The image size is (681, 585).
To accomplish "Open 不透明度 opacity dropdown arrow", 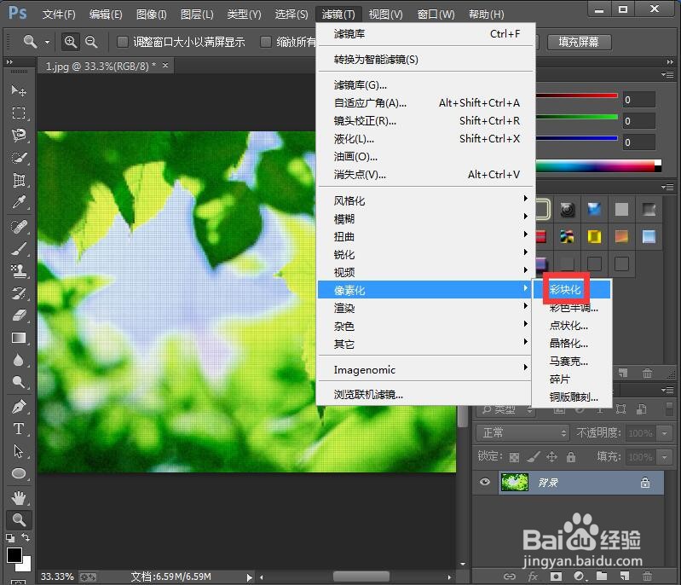I will [x=664, y=433].
